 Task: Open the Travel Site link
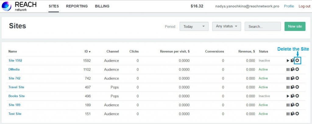pyautogui.click(x=16, y=87)
